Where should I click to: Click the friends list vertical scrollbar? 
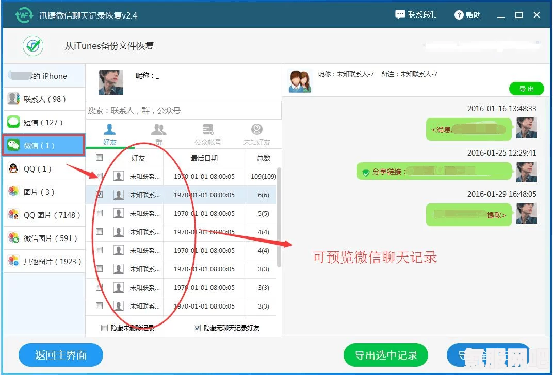click(x=279, y=217)
